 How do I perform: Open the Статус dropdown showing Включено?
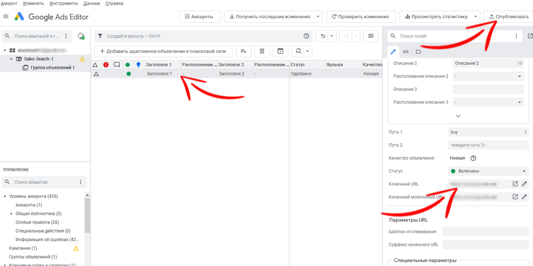[x=488, y=171]
